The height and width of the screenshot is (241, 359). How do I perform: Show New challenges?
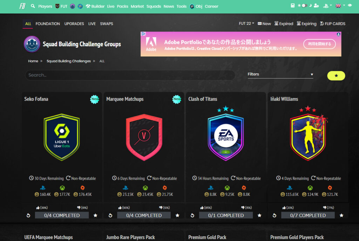click(264, 23)
